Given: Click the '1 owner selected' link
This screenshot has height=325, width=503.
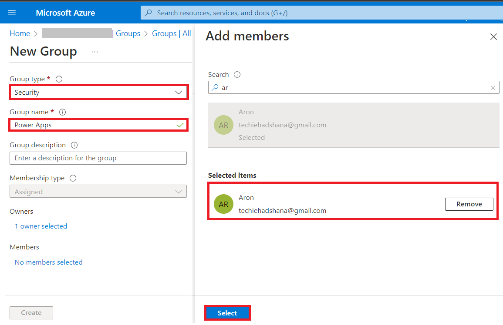Looking at the screenshot, I should pos(41,226).
